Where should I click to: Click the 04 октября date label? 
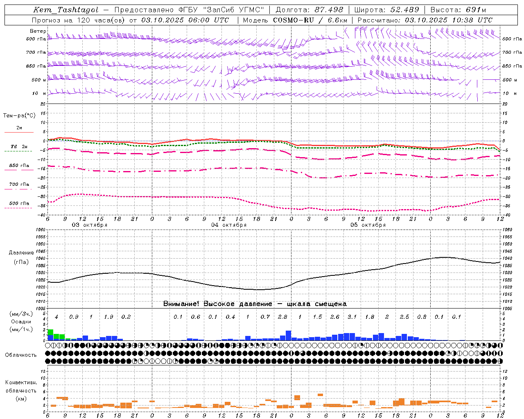click(229, 225)
